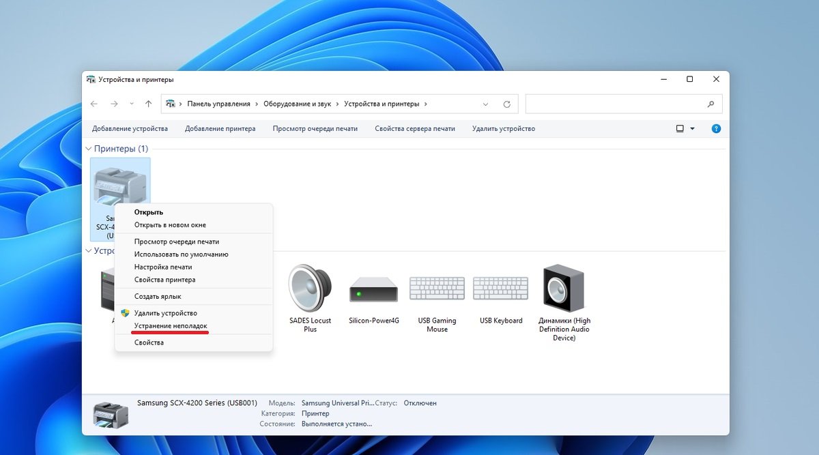Screen dimensions: 819x455
Task: Click the window title bar devices icon
Action: click(x=91, y=79)
